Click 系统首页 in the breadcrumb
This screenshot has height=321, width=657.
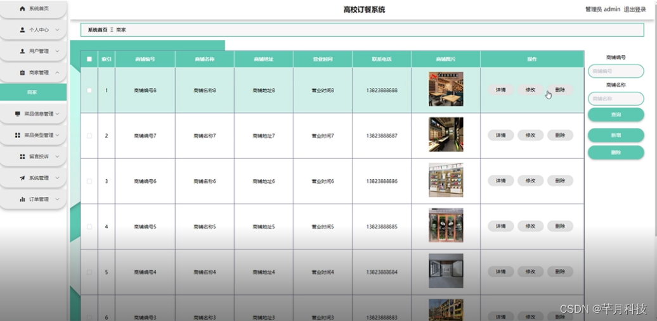tap(98, 30)
